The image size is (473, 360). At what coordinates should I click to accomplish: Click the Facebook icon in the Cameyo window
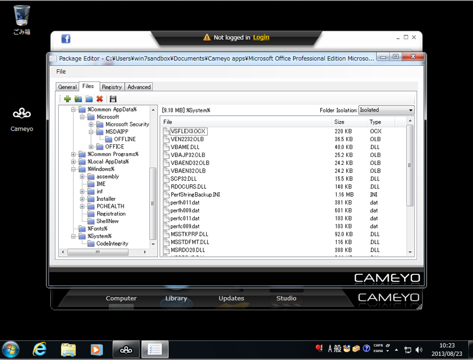tap(66, 38)
